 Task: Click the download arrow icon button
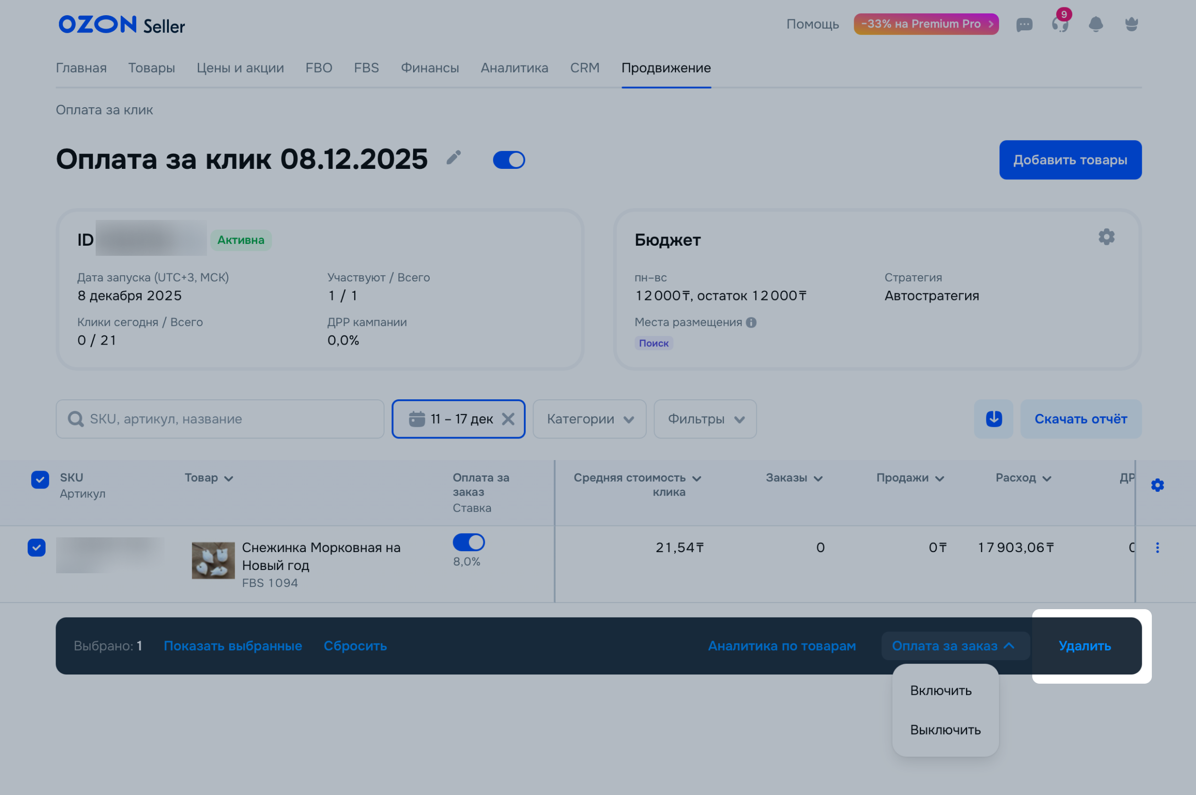click(x=993, y=419)
